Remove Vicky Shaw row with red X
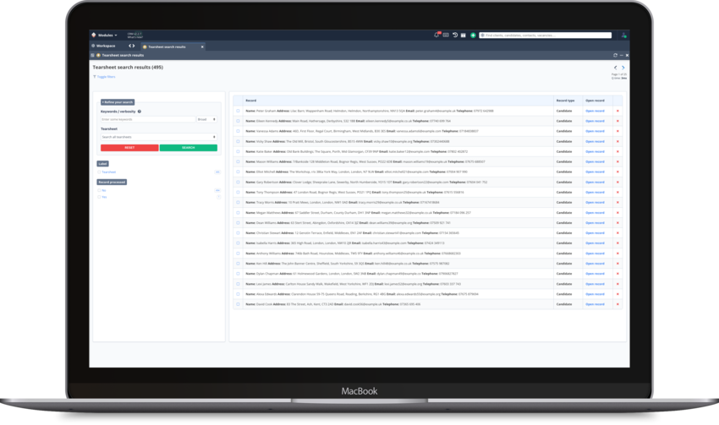719x425 pixels. coord(617,141)
